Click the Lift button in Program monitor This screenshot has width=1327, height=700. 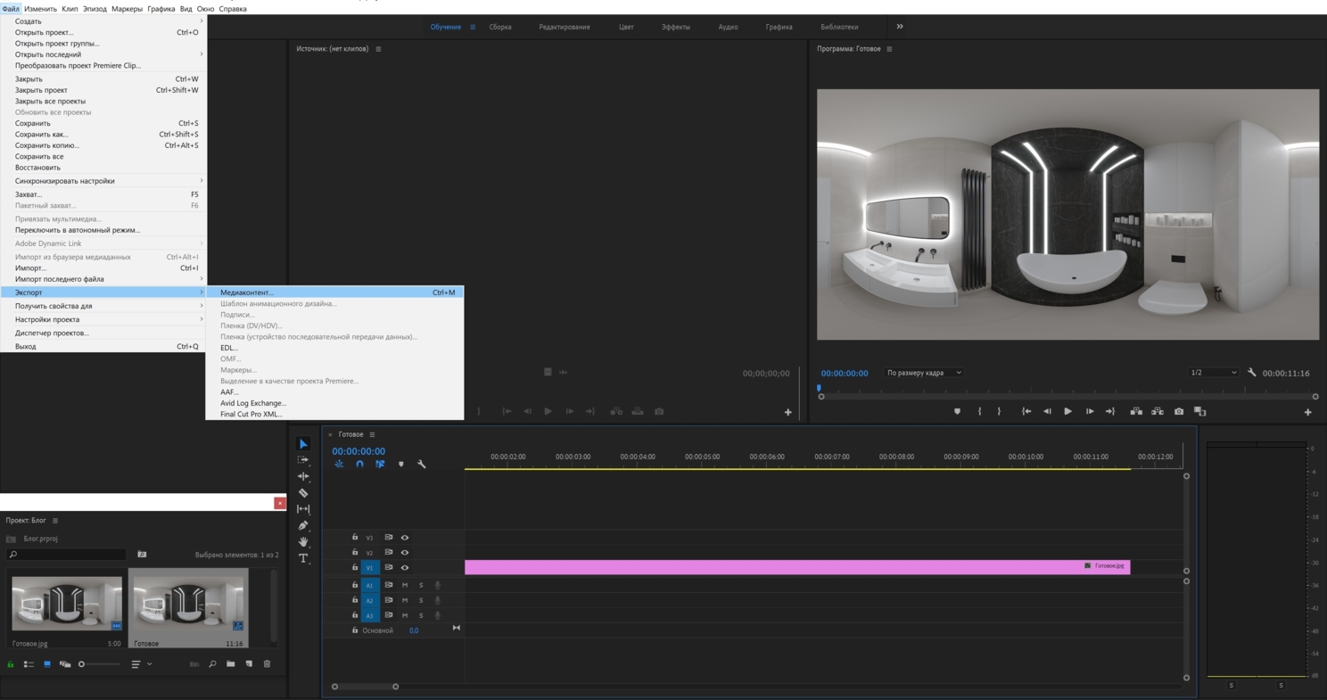coord(1136,411)
